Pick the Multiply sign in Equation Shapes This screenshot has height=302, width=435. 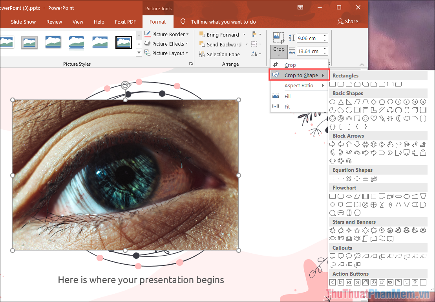click(x=349, y=179)
